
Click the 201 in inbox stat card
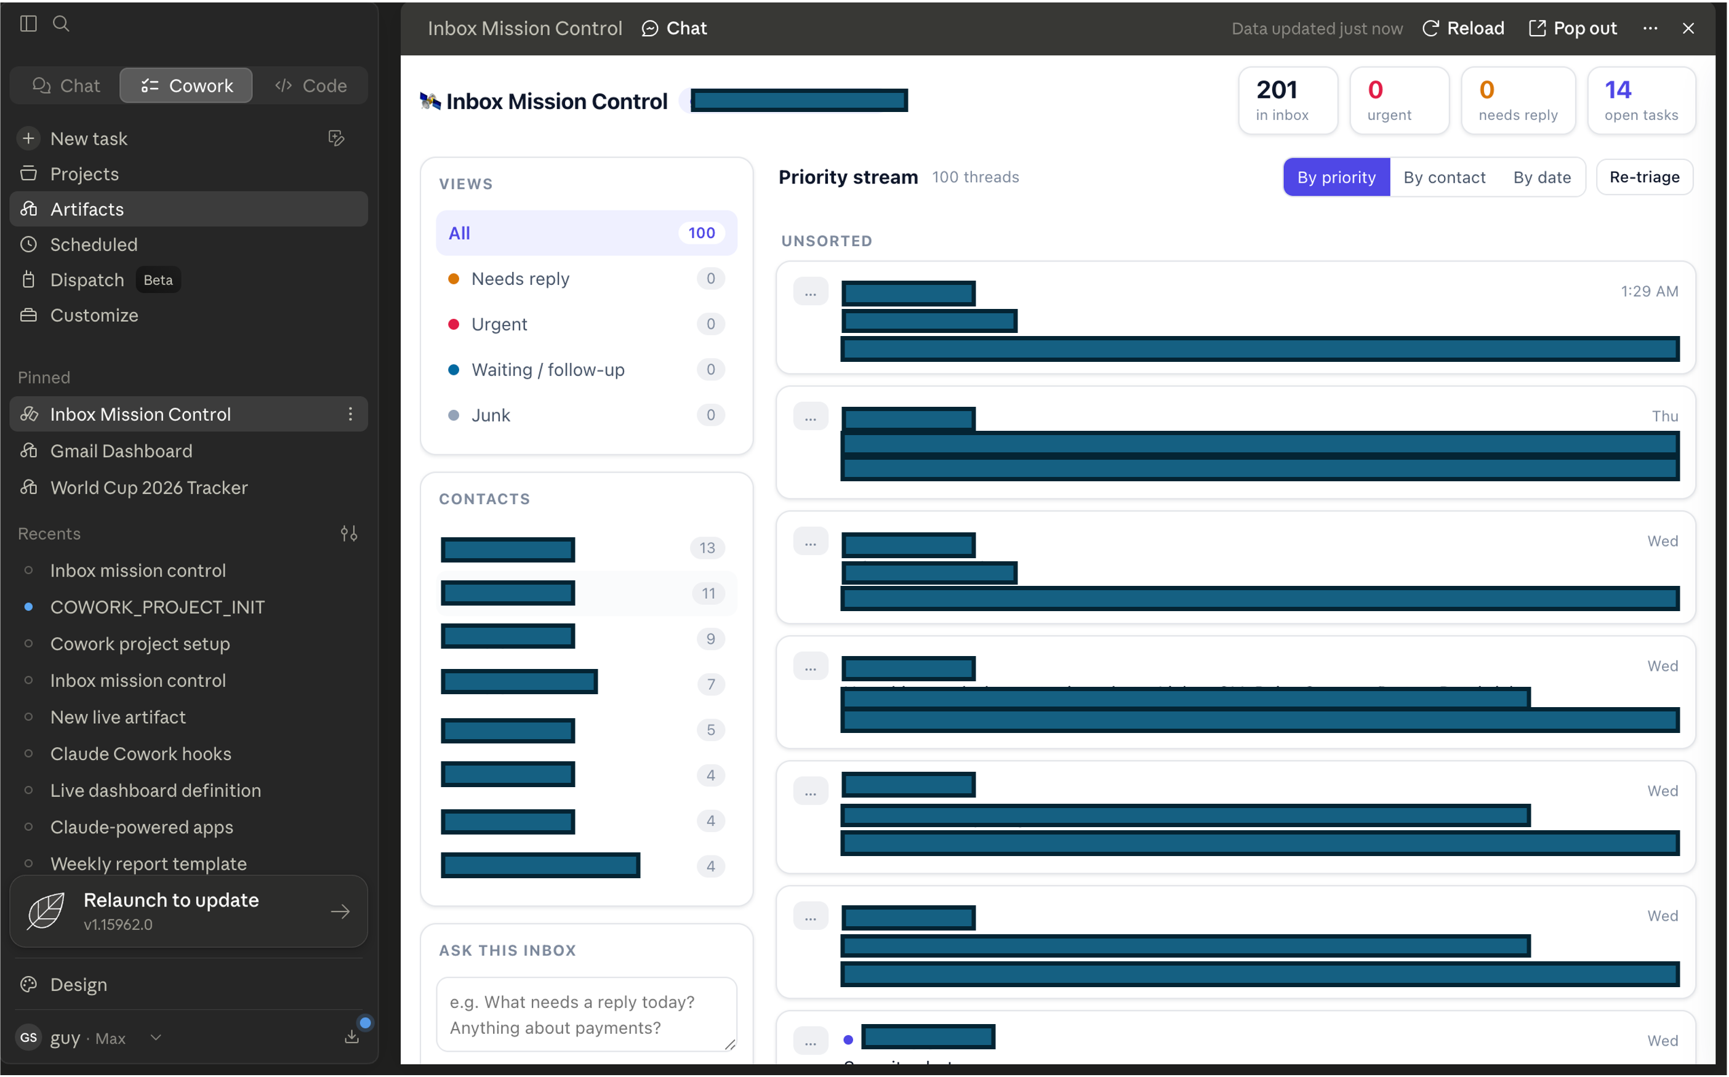tap(1288, 100)
